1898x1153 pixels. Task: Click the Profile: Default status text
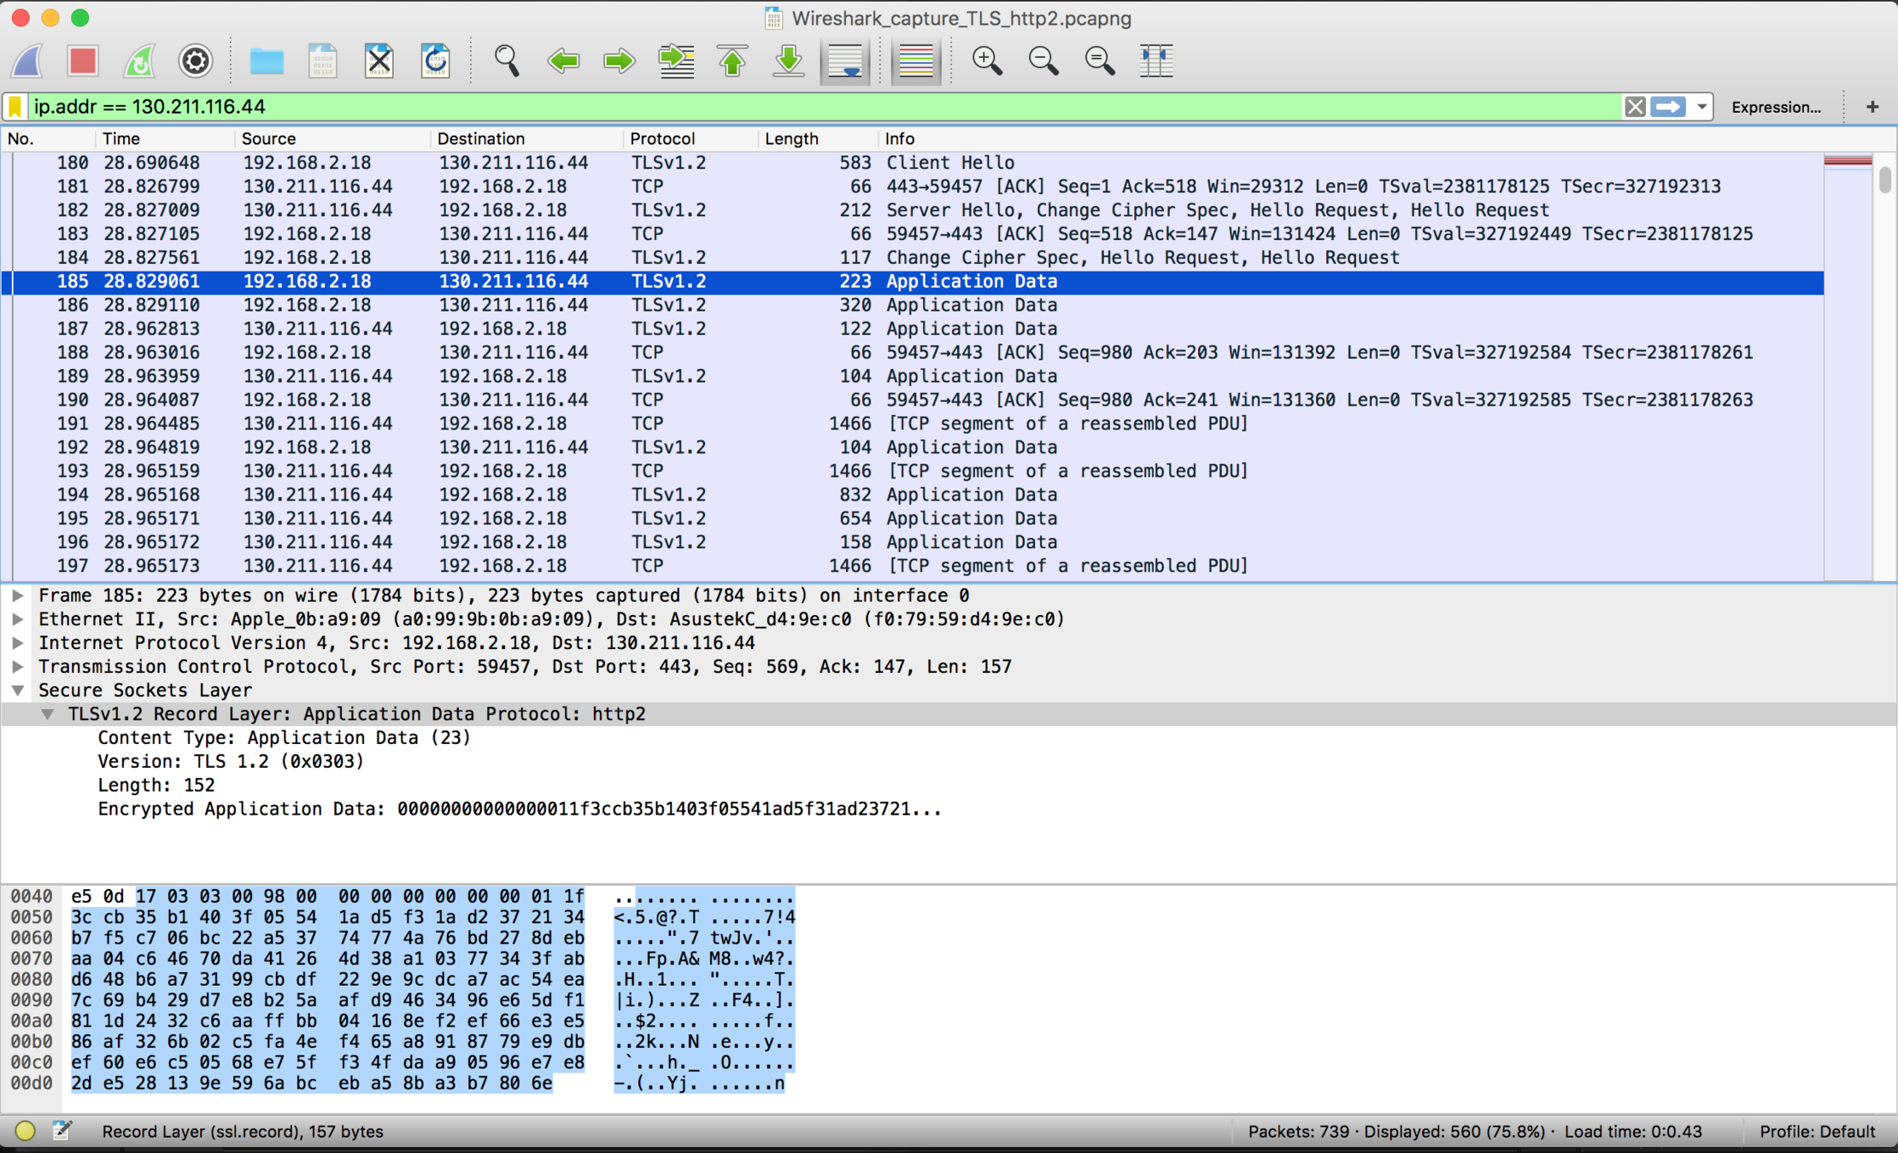click(1817, 1132)
